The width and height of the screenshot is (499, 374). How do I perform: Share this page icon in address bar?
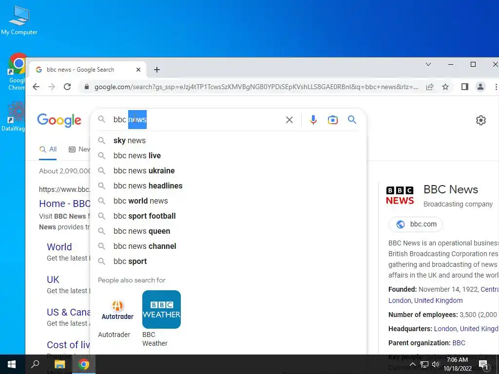click(x=430, y=87)
